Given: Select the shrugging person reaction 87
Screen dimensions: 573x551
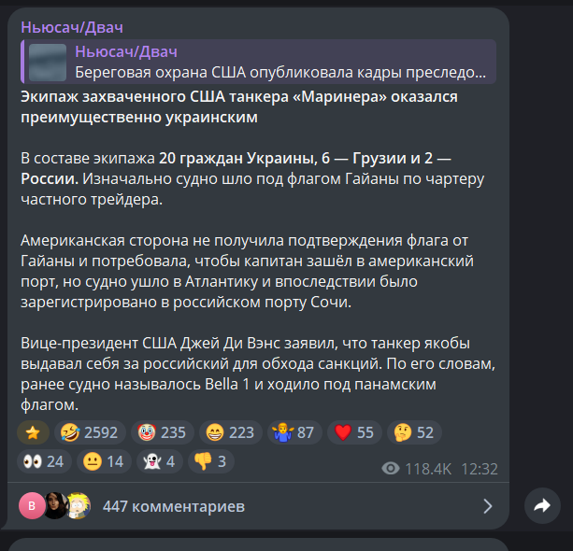Looking at the screenshot, I should [x=294, y=432].
